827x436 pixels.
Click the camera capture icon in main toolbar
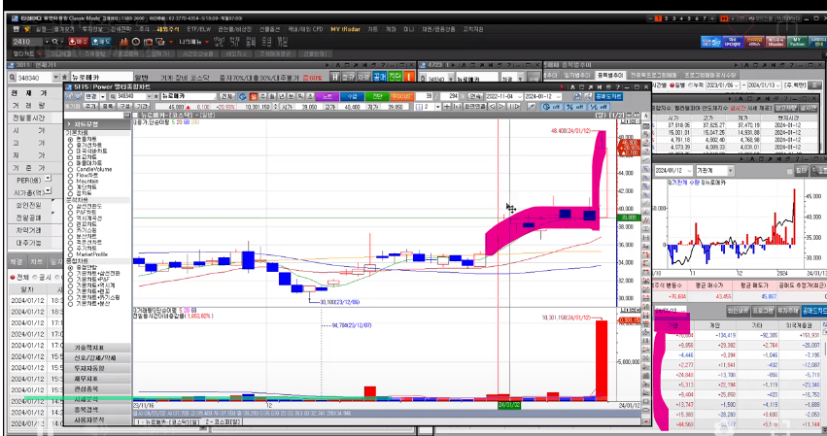tap(149, 42)
